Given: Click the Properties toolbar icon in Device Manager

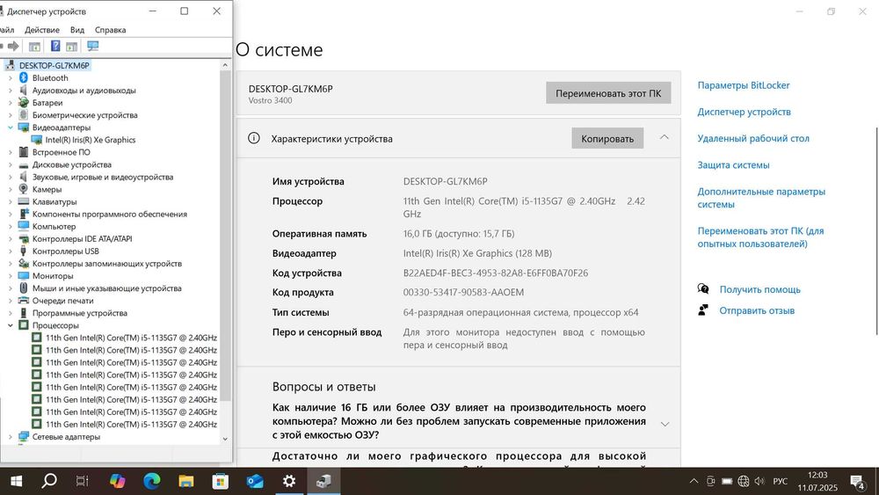Looking at the screenshot, I should tap(35, 47).
